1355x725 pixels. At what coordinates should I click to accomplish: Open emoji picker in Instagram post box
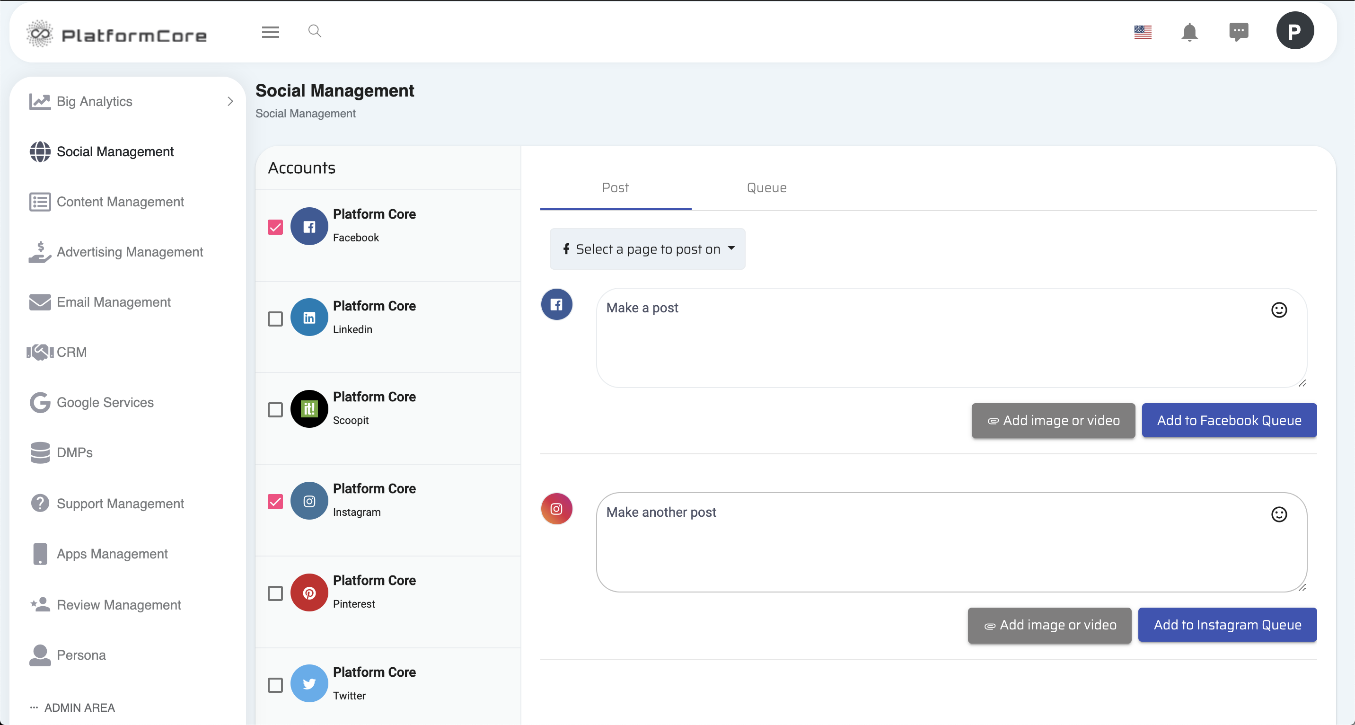coord(1279,514)
